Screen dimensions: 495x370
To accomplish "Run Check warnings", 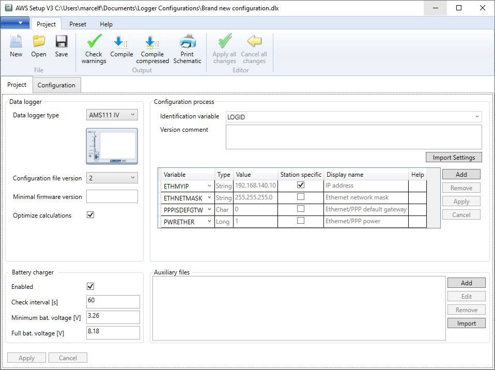I will (x=94, y=49).
